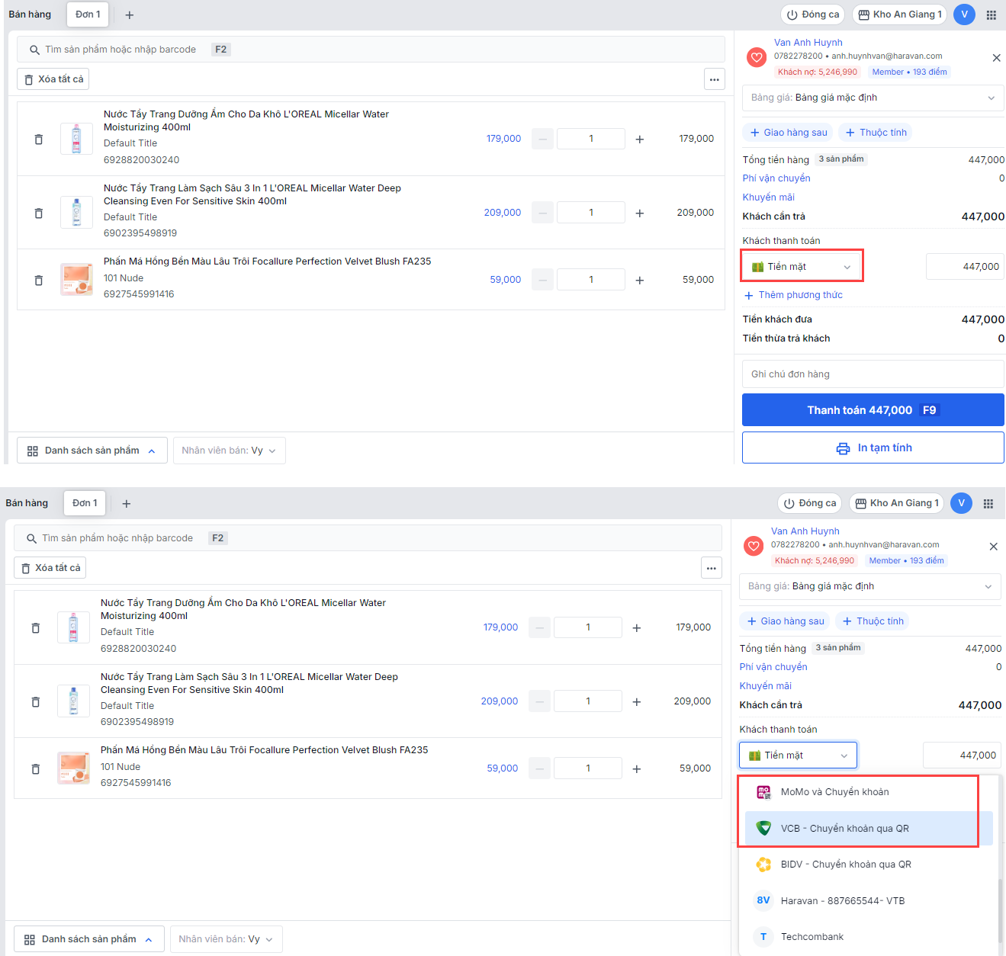Viewport: 1006px width, 956px height.
Task: Click the In tạm tính print button
Action: (873, 448)
